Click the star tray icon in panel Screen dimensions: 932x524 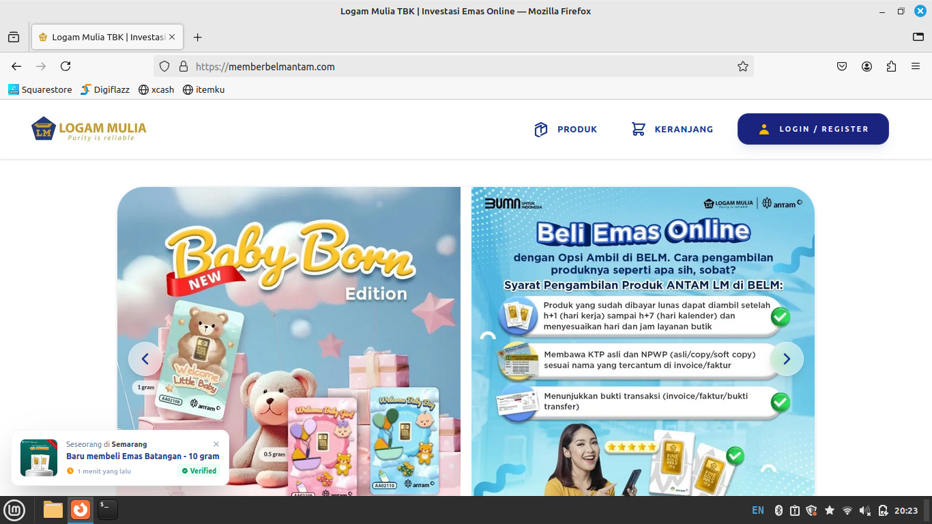coord(830,510)
